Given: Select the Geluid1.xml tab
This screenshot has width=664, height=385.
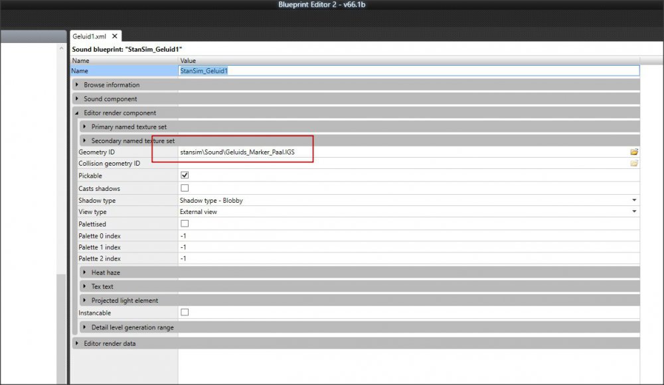Looking at the screenshot, I should point(91,36).
